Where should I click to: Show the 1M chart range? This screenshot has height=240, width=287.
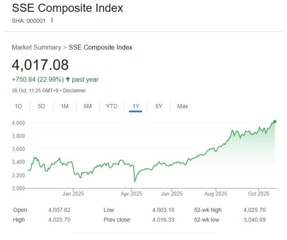[x=65, y=106]
